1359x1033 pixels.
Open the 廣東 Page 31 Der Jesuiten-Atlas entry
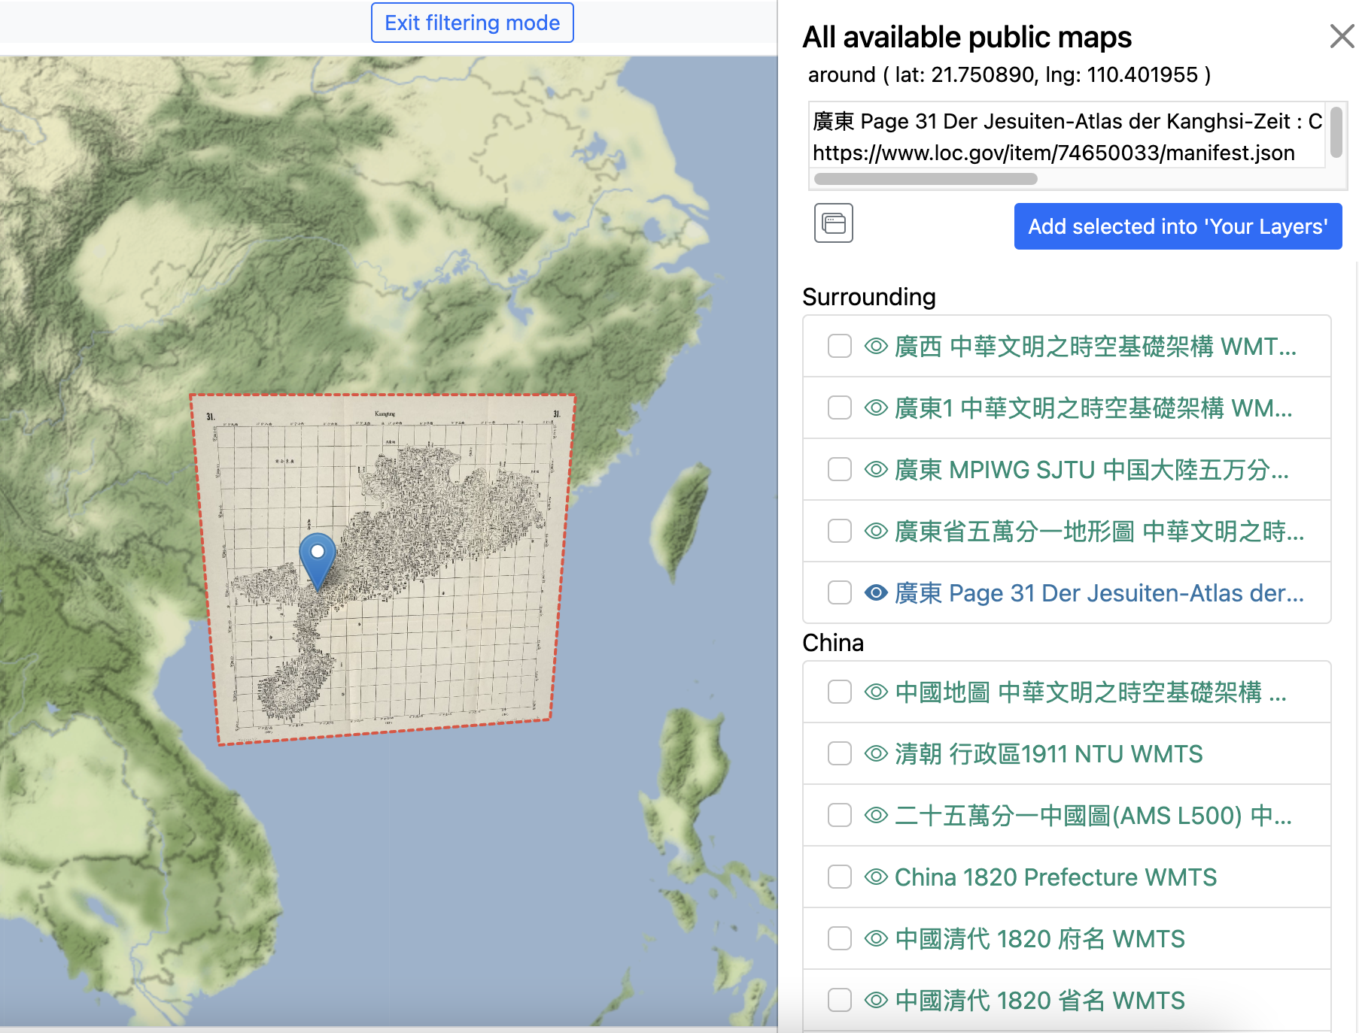[x=1099, y=593]
